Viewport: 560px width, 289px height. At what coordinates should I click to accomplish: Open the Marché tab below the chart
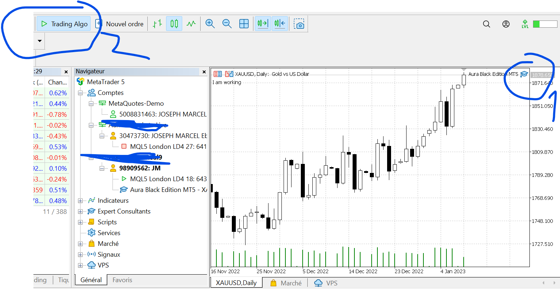click(x=286, y=283)
